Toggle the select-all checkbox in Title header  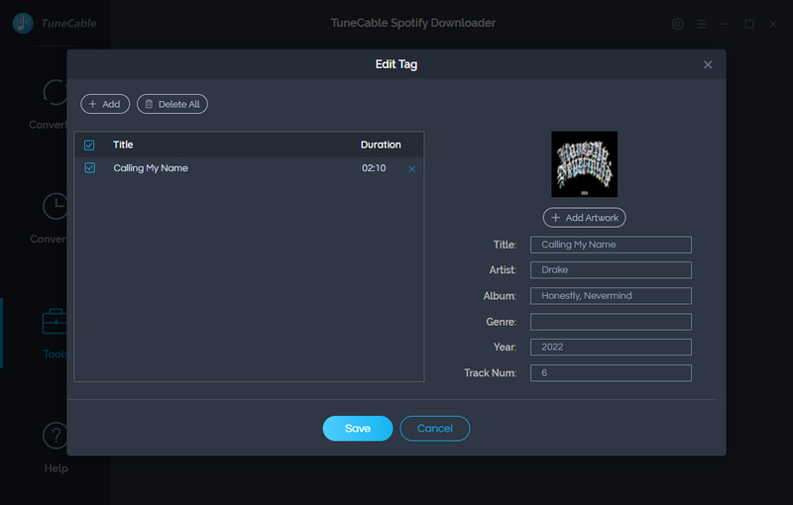click(89, 145)
